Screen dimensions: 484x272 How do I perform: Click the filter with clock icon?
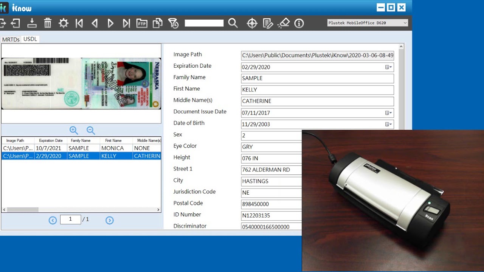[173, 23]
